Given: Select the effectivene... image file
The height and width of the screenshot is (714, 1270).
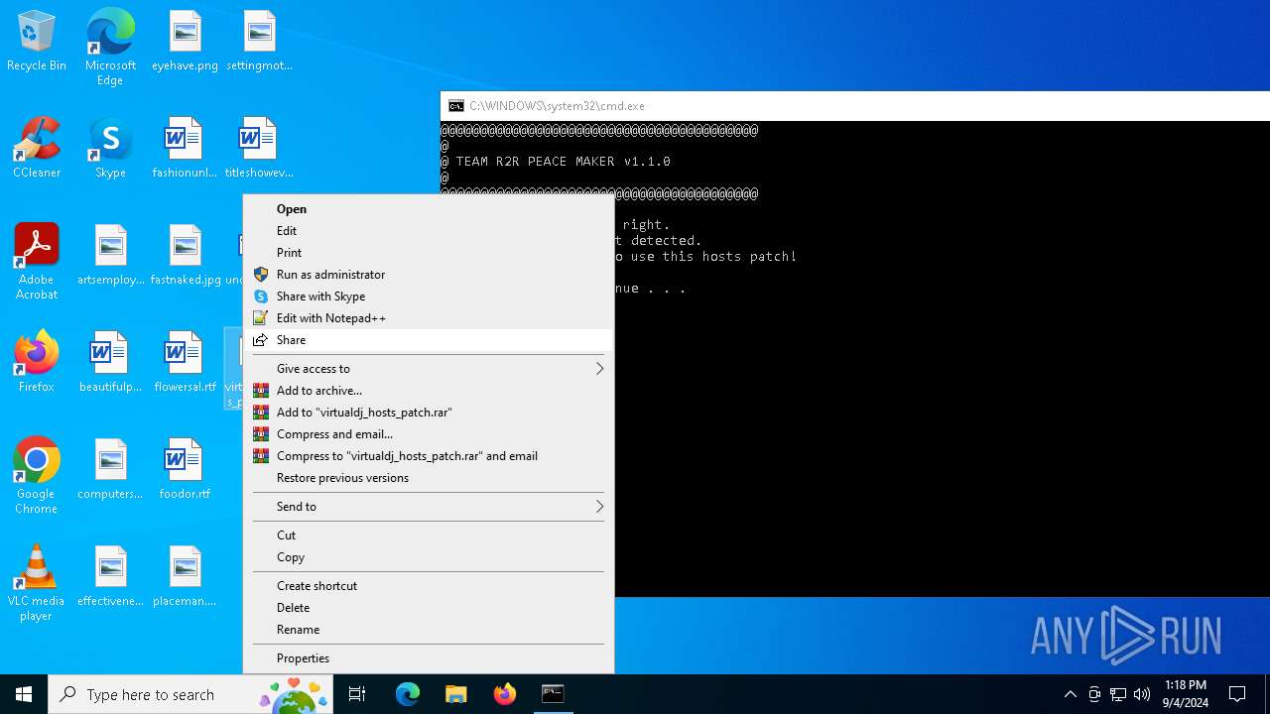Looking at the screenshot, I should pos(110,577).
